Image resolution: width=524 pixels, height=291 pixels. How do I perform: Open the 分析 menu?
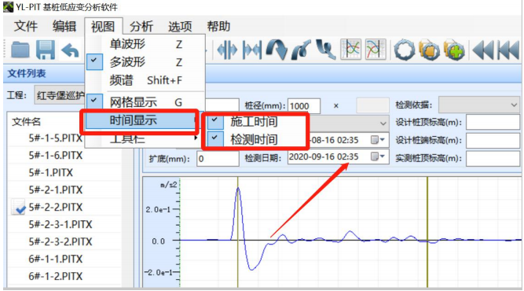coord(141,26)
